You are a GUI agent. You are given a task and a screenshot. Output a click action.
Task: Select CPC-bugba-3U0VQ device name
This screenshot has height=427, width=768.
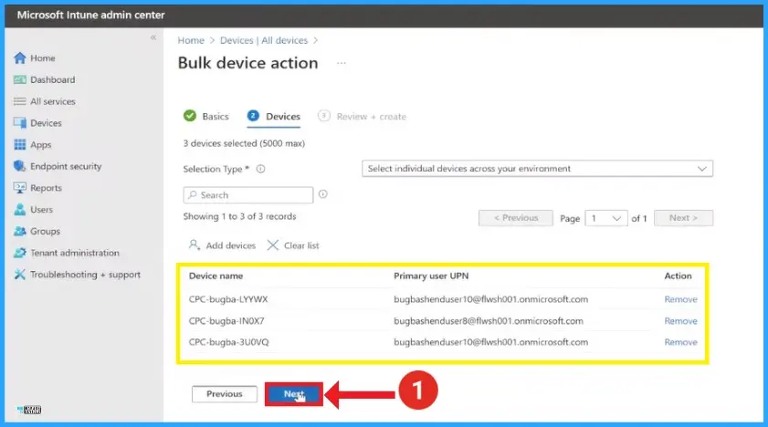[x=228, y=342]
